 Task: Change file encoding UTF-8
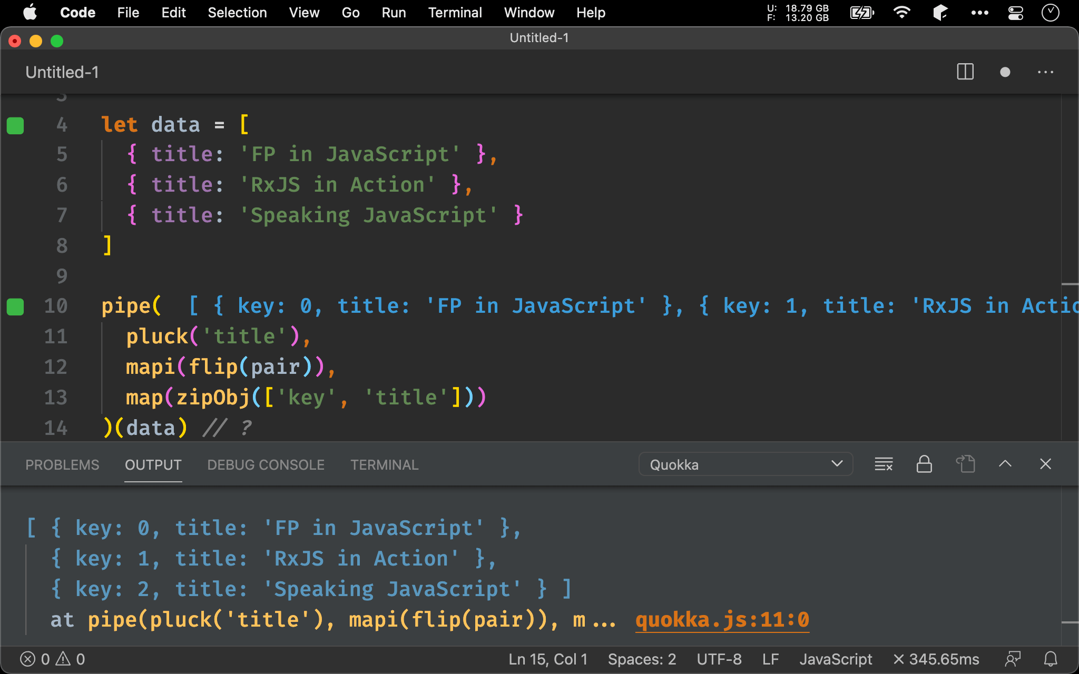tap(719, 659)
